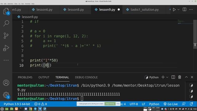Open the editor More Actions menu

[191, 10]
